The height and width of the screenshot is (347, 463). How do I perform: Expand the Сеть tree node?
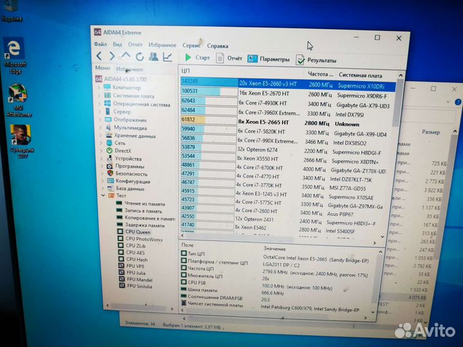[102, 143]
